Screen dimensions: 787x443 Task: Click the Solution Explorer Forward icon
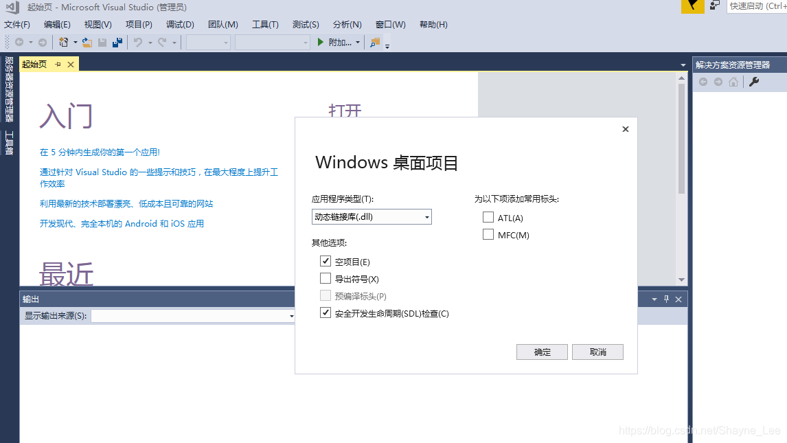(718, 82)
